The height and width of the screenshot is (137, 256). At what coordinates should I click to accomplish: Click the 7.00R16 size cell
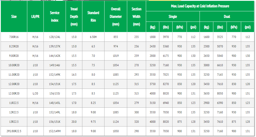(x=14, y=37)
